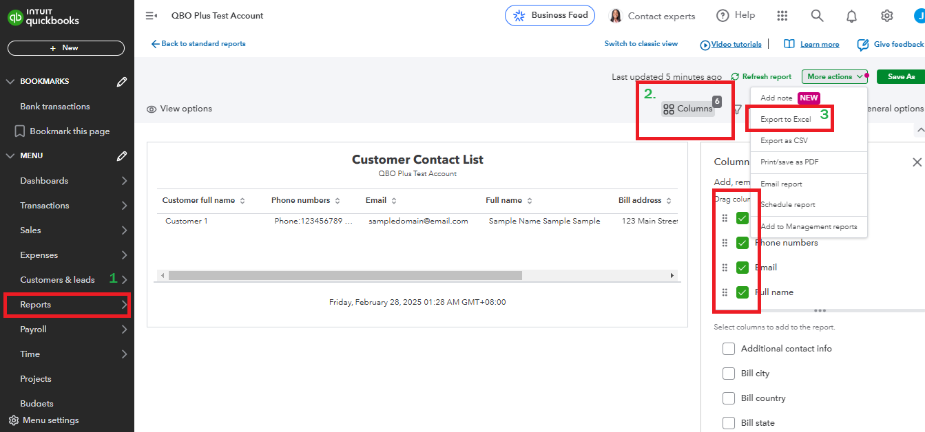Open the search magnifier icon
925x432 pixels.
(x=817, y=16)
